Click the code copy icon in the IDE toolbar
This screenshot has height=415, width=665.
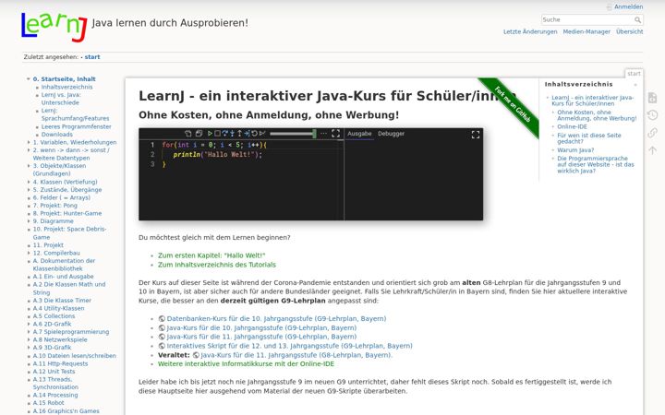tap(187, 134)
